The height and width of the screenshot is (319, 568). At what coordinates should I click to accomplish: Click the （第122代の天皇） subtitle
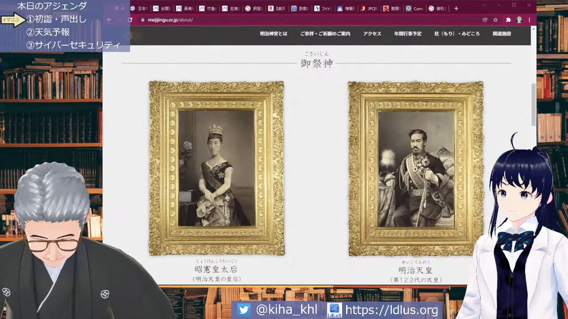click(415, 280)
